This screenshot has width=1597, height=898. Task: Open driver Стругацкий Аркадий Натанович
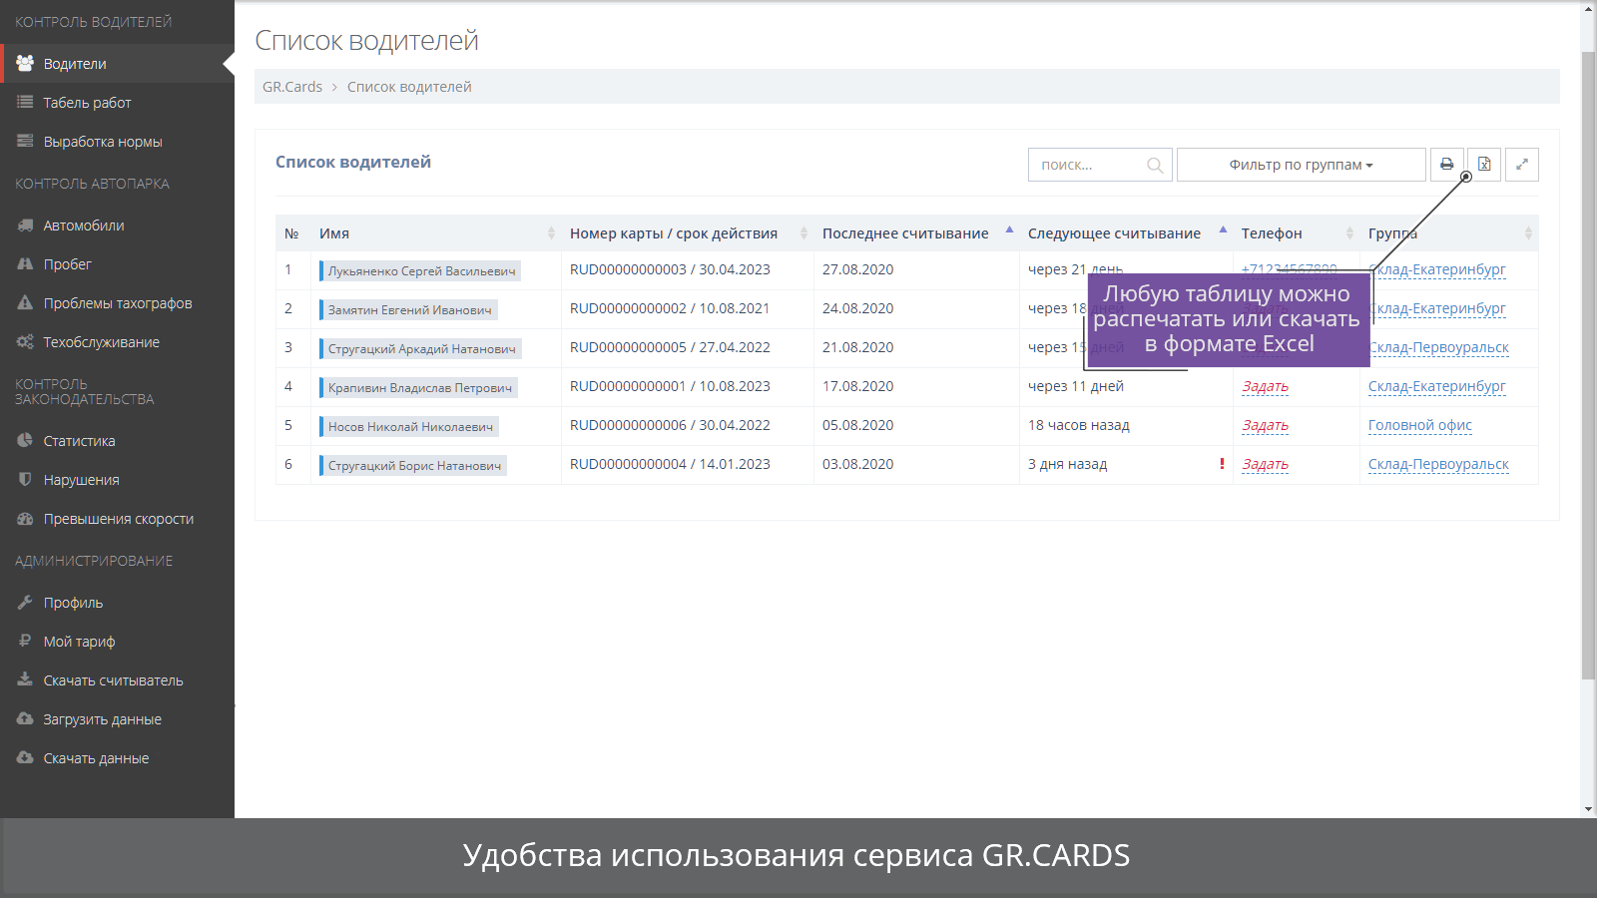421,348
